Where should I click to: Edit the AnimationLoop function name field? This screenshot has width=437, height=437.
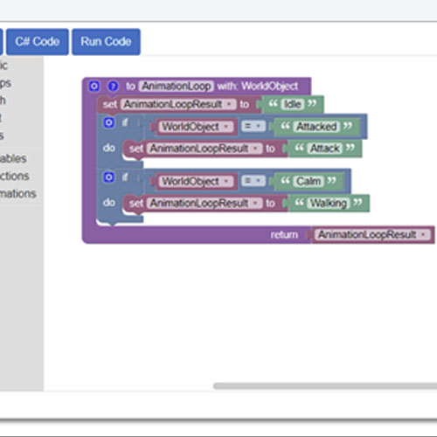click(177, 87)
